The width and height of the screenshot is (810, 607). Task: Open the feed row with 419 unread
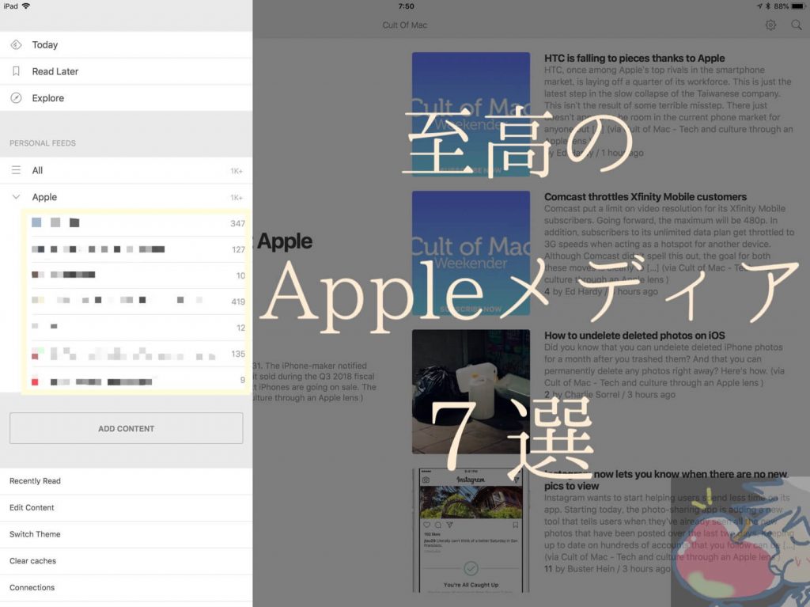coord(137,301)
